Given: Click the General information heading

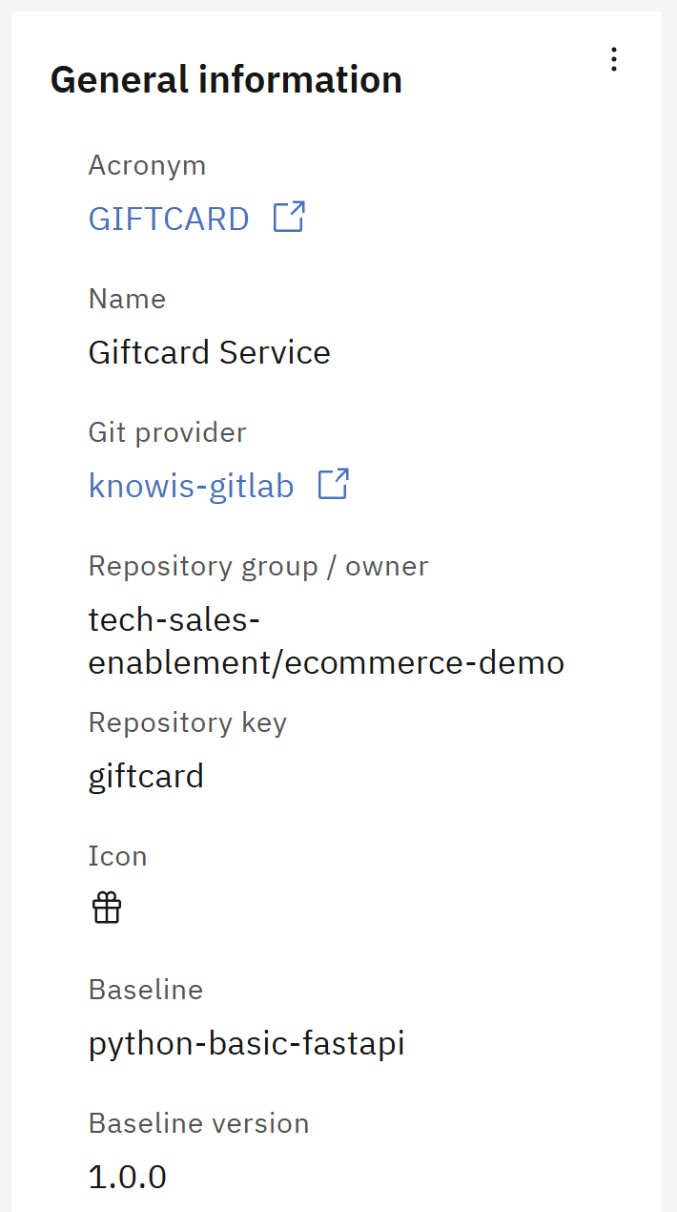Looking at the screenshot, I should tap(226, 79).
